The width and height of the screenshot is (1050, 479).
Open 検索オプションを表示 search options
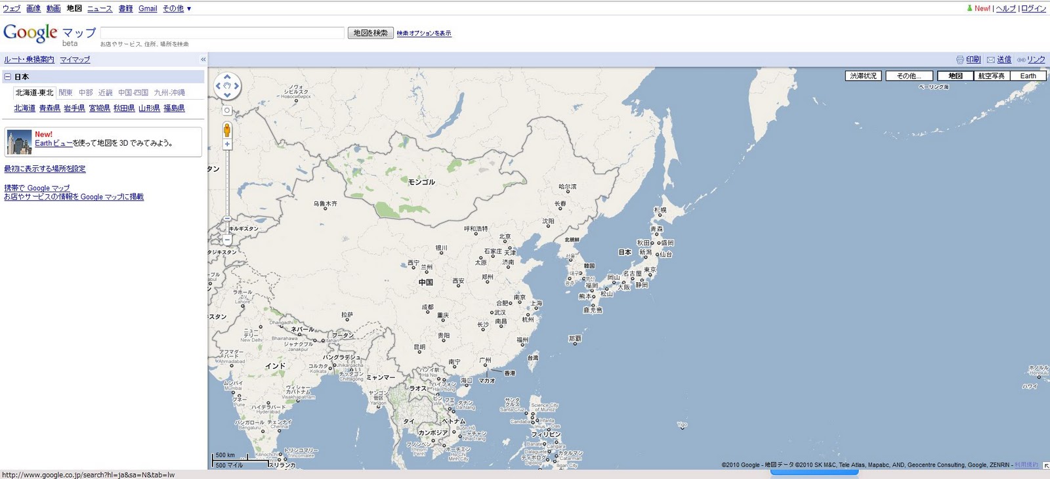(424, 33)
